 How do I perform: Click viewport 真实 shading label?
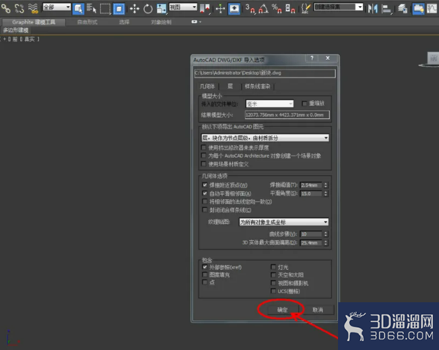pyautogui.click(x=29, y=39)
